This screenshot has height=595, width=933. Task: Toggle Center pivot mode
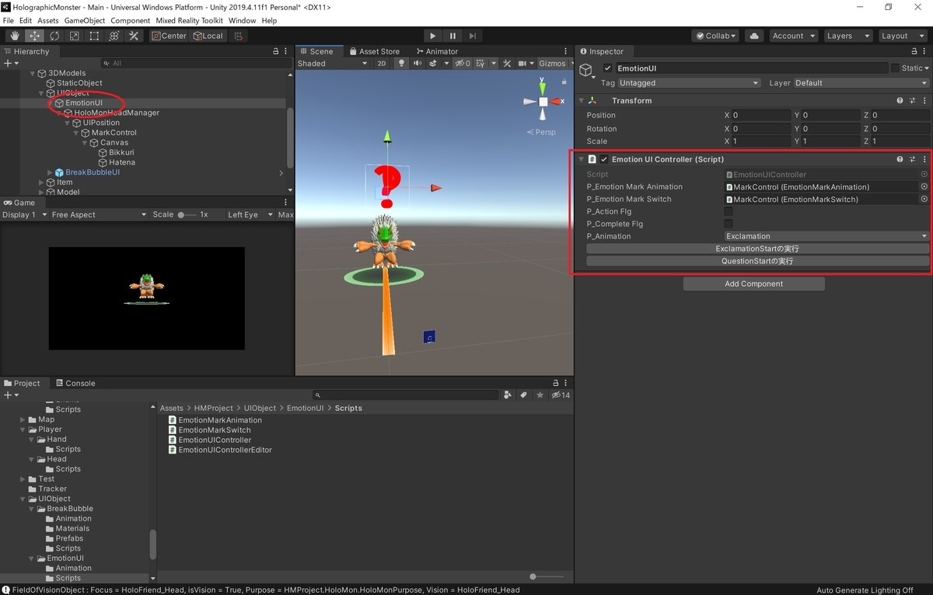(169, 36)
